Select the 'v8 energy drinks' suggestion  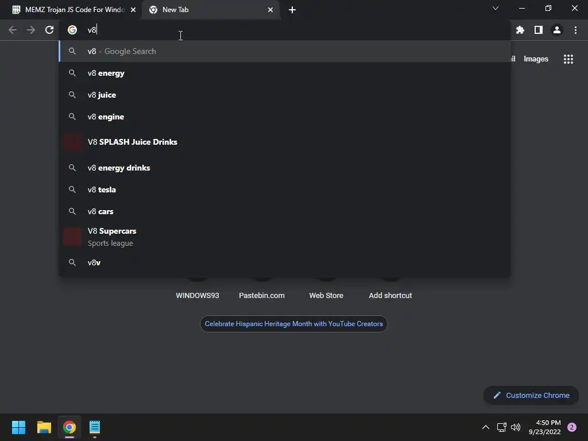(x=285, y=168)
